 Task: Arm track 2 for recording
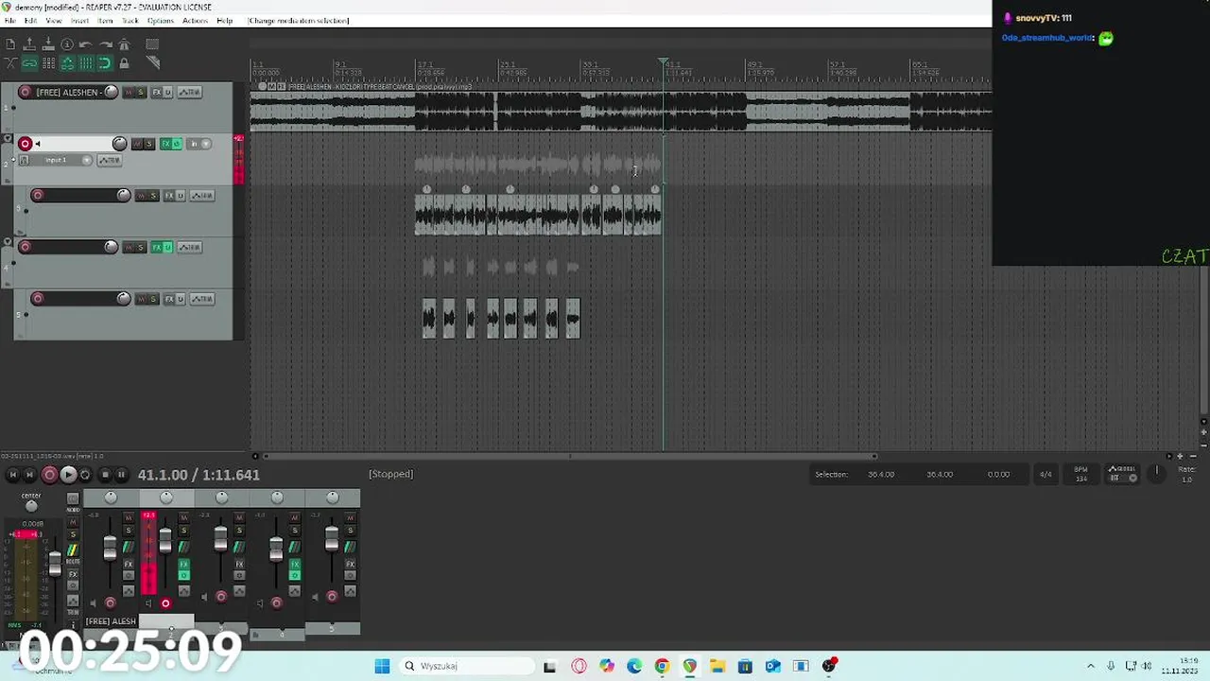[x=26, y=144]
